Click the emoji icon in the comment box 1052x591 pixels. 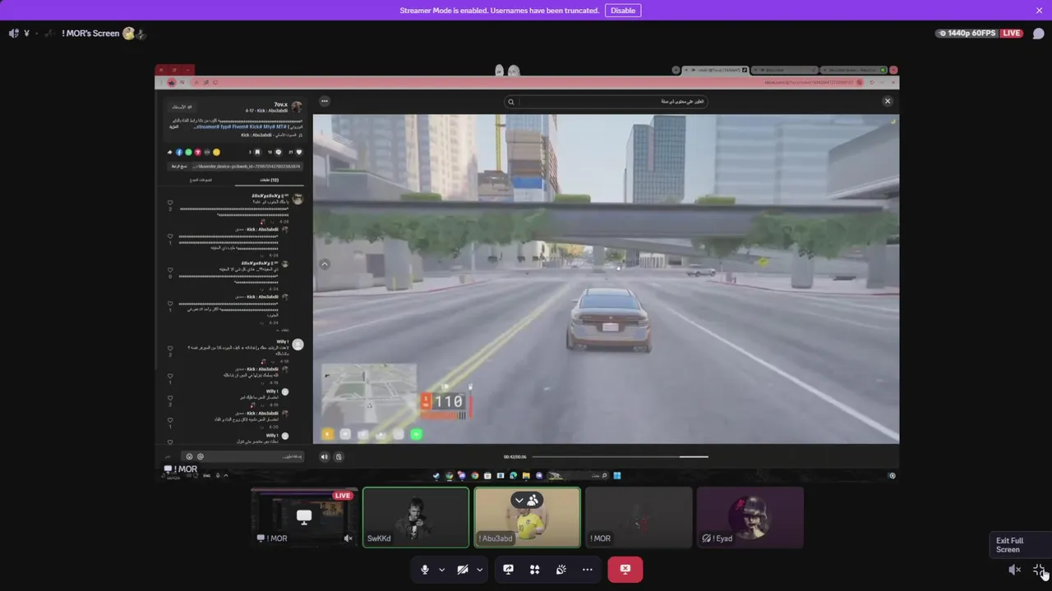189,456
